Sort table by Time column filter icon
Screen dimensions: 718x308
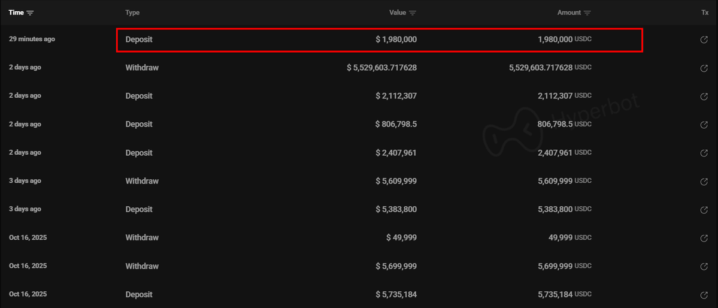tap(31, 13)
